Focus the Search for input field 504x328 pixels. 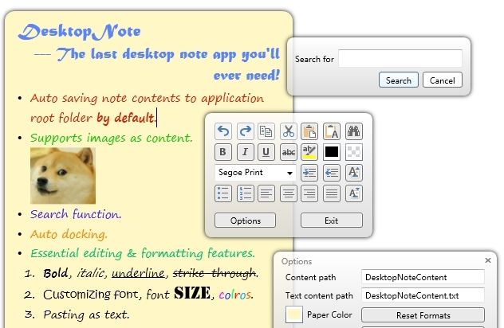pos(400,58)
